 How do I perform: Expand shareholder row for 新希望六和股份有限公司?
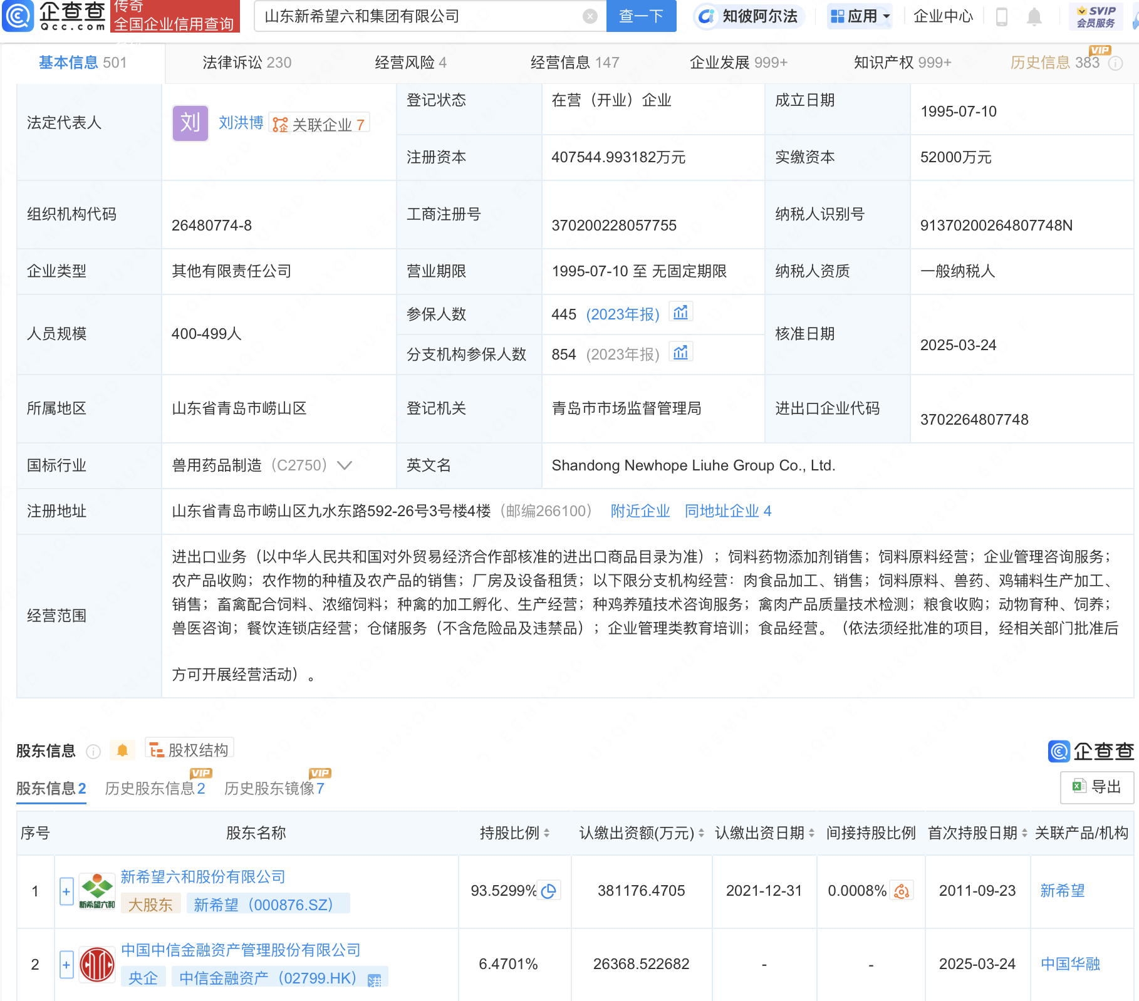coord(66,891)
